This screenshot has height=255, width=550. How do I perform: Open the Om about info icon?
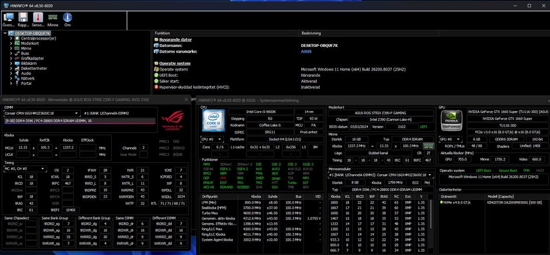pos(68,19)
